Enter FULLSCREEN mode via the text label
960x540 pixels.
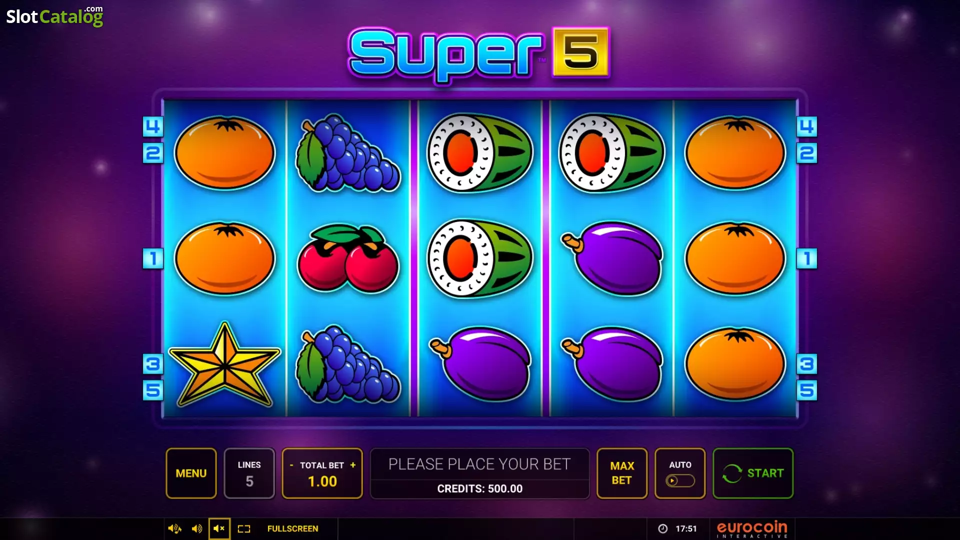[x=292, y=528]
